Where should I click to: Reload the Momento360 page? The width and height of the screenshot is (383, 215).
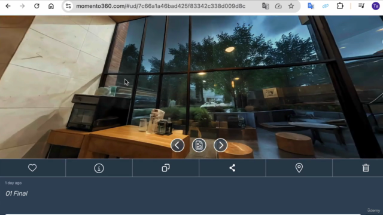37,6
